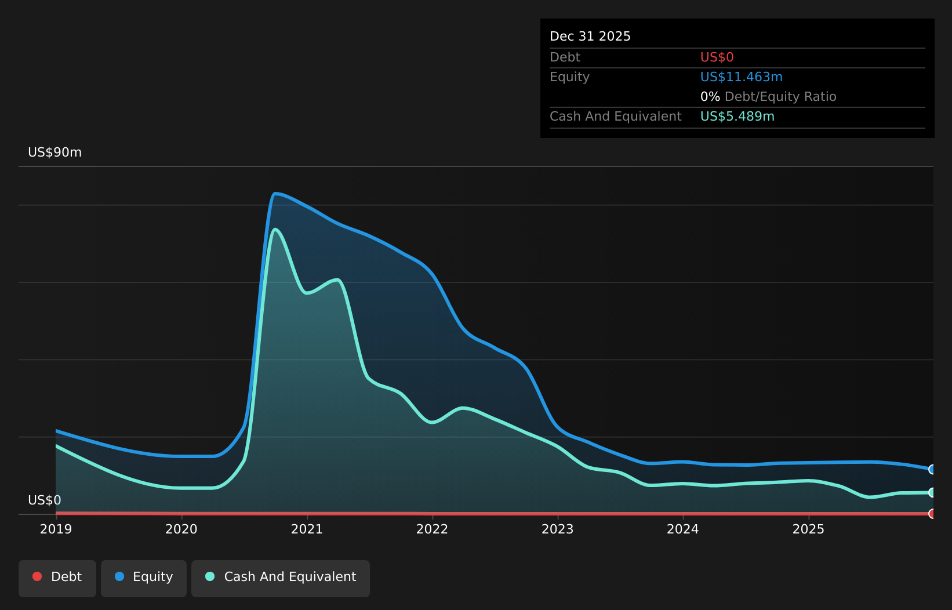Click the teal Cash And Equivalent legend dot
Viewport: 952px width, 610px height.
point(210,576)
